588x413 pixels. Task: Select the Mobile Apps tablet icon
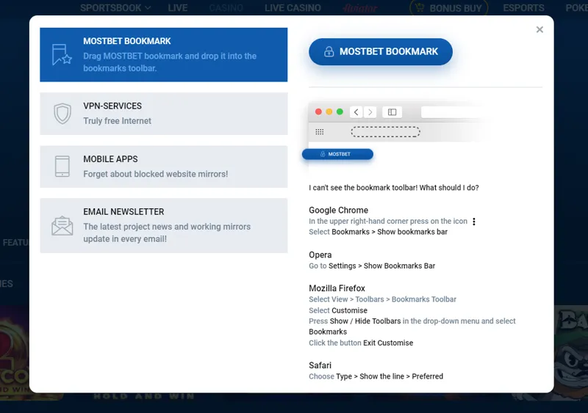click(x=62, y=167)
